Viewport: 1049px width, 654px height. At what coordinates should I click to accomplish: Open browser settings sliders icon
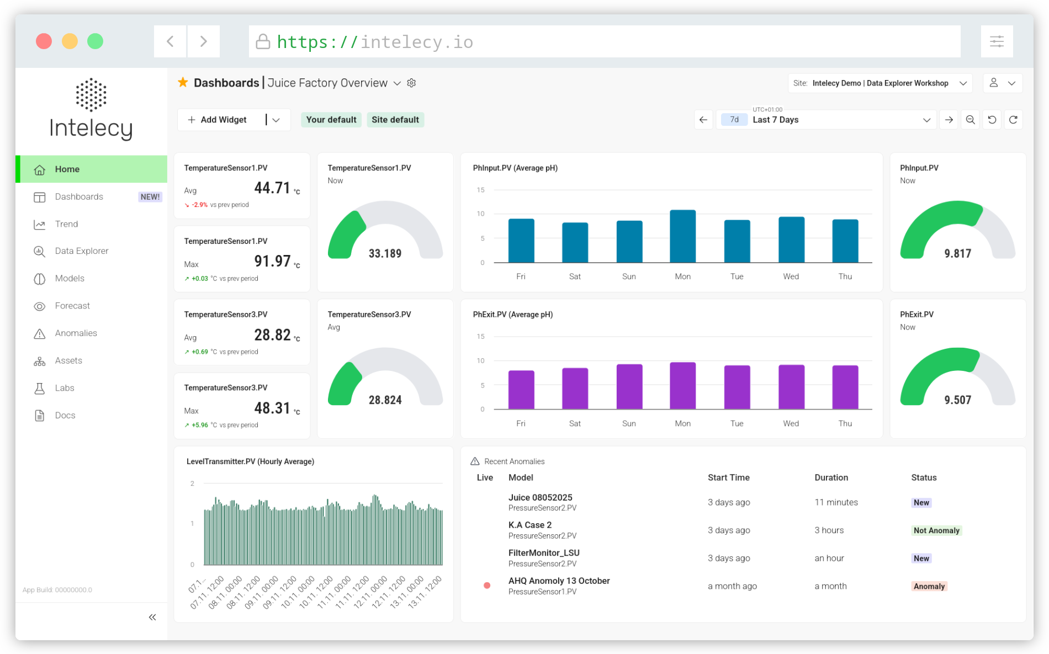997,41
